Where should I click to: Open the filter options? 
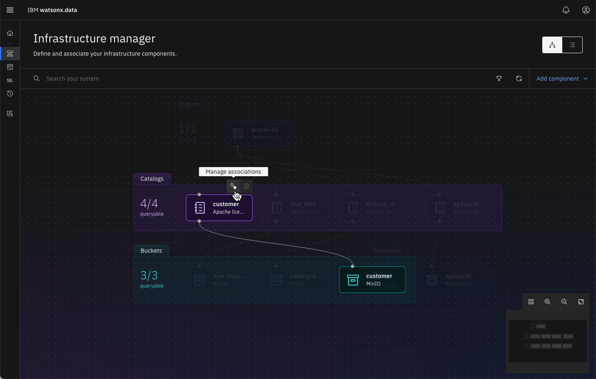pyautogui.click(x=499, y=79)
